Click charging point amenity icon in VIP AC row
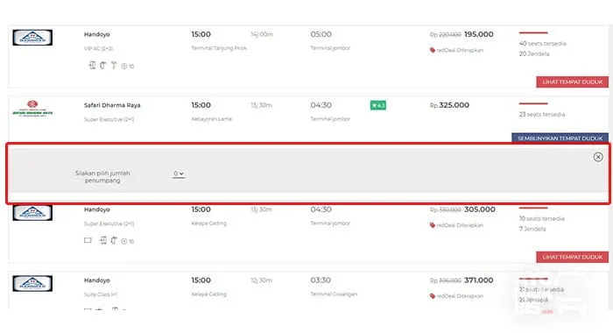The height and width of the screenshot is (333, 613). tap(92, 66)
